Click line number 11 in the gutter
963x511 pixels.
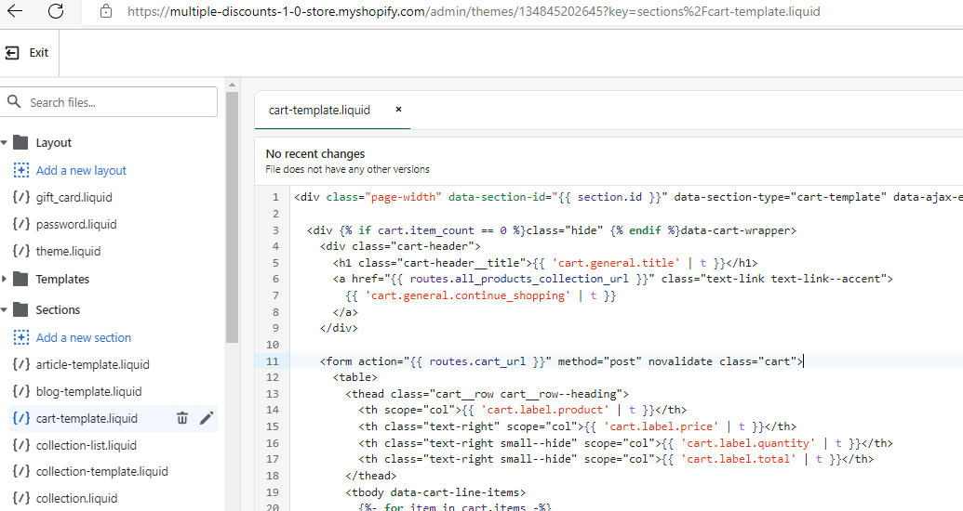coord(272,361)
